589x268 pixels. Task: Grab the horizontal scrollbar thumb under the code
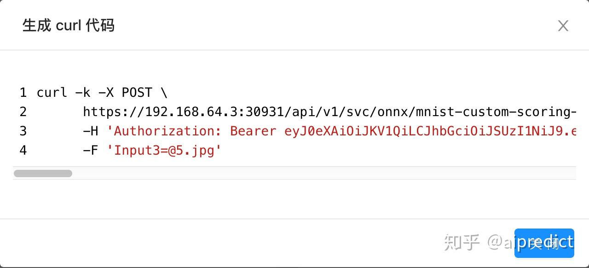(43, 173)
